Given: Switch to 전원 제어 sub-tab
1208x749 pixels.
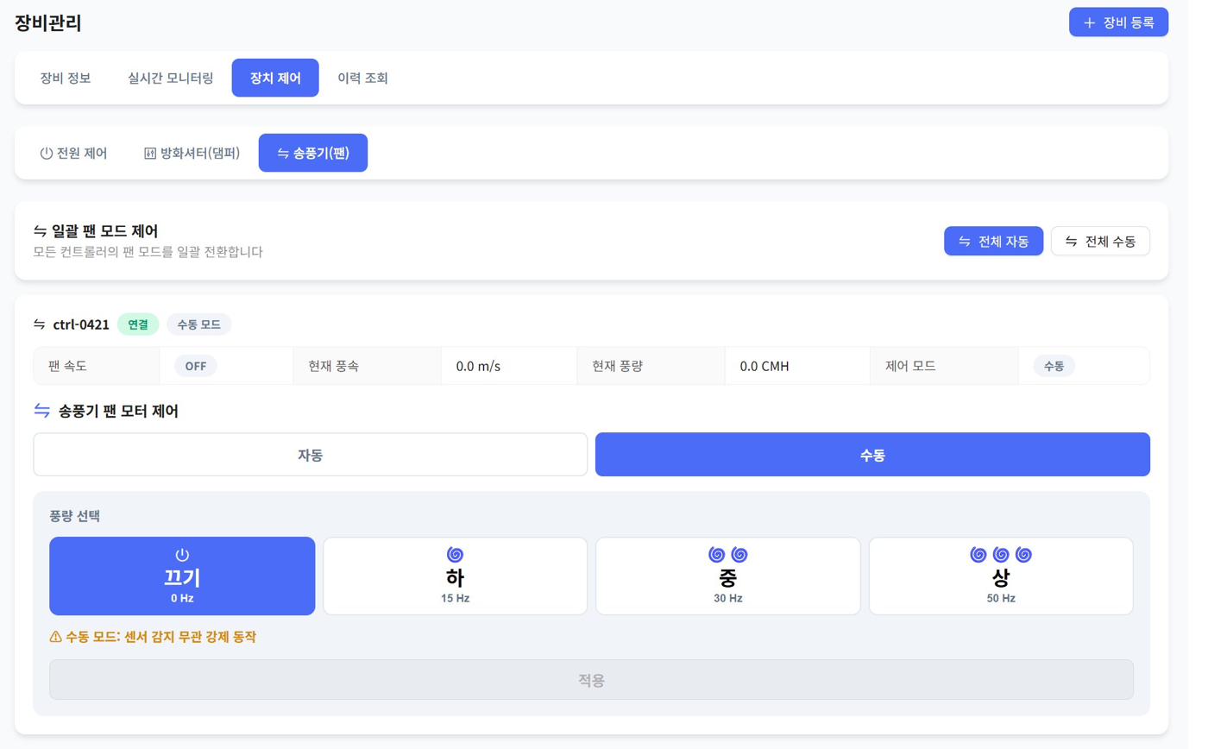Looking at the screenshot, I should coord(73,154).
